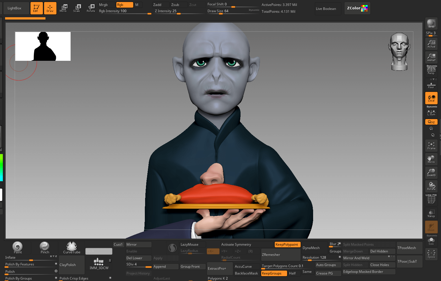Click the Floor grid icon
The image size is (441, 281).
[431, 84]
